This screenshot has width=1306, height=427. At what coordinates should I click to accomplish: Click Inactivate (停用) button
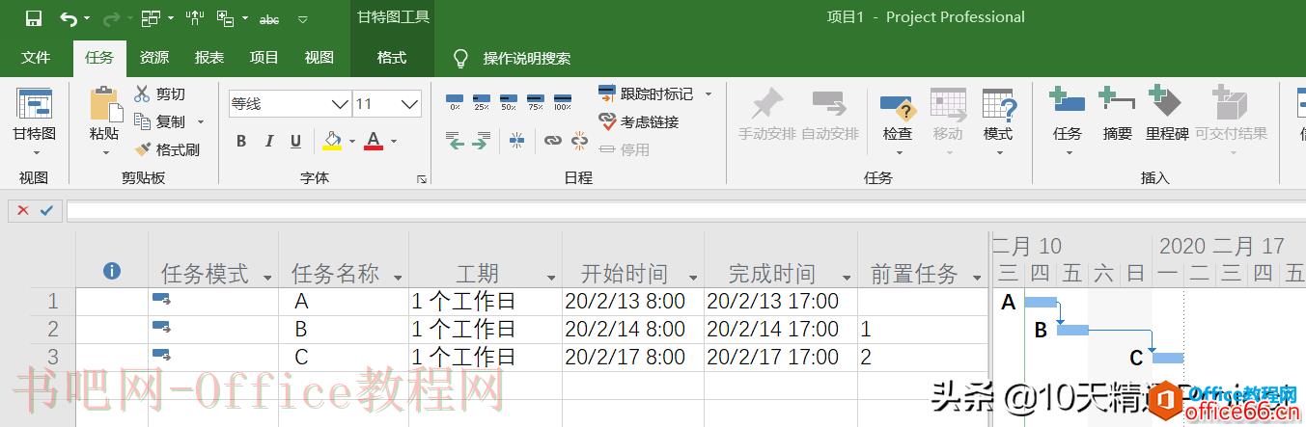tap(625, 149)
